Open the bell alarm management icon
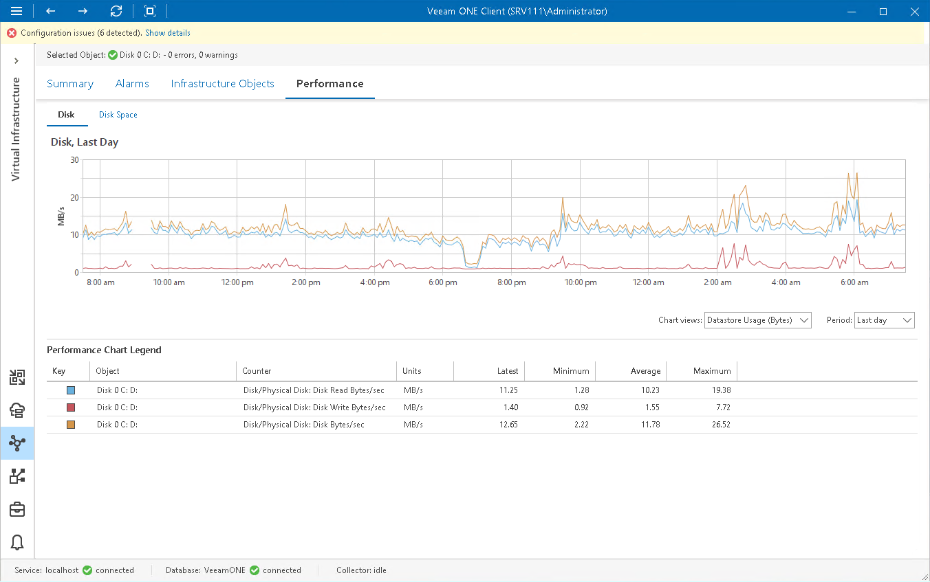Screen dimensions: 930x582 17,542
